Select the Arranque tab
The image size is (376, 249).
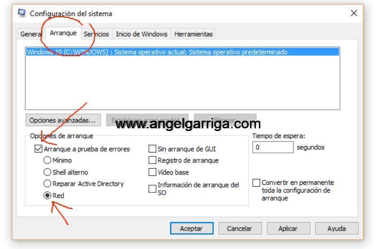tap(63, 33)
